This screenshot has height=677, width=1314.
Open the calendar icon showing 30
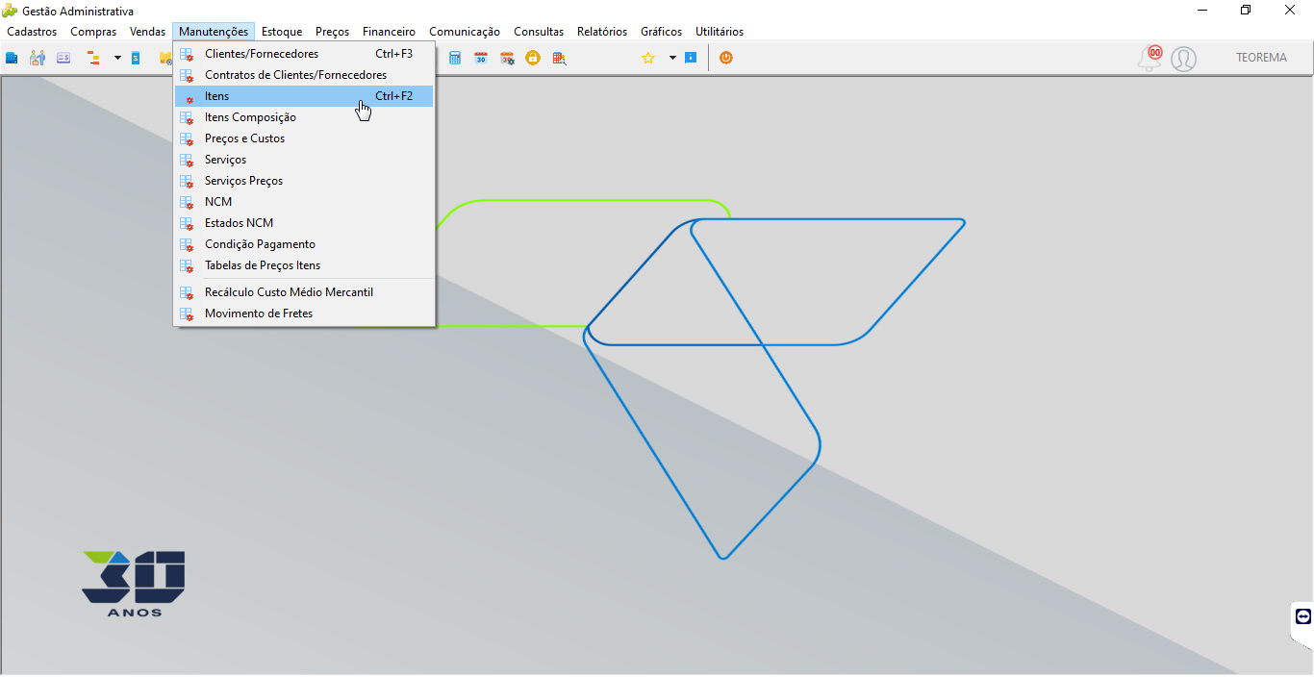tap(481, 58)
